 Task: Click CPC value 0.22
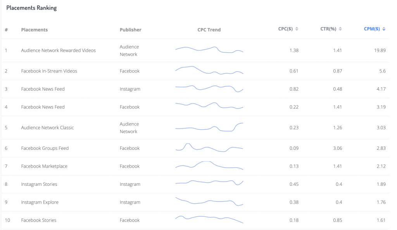point(294,107)
